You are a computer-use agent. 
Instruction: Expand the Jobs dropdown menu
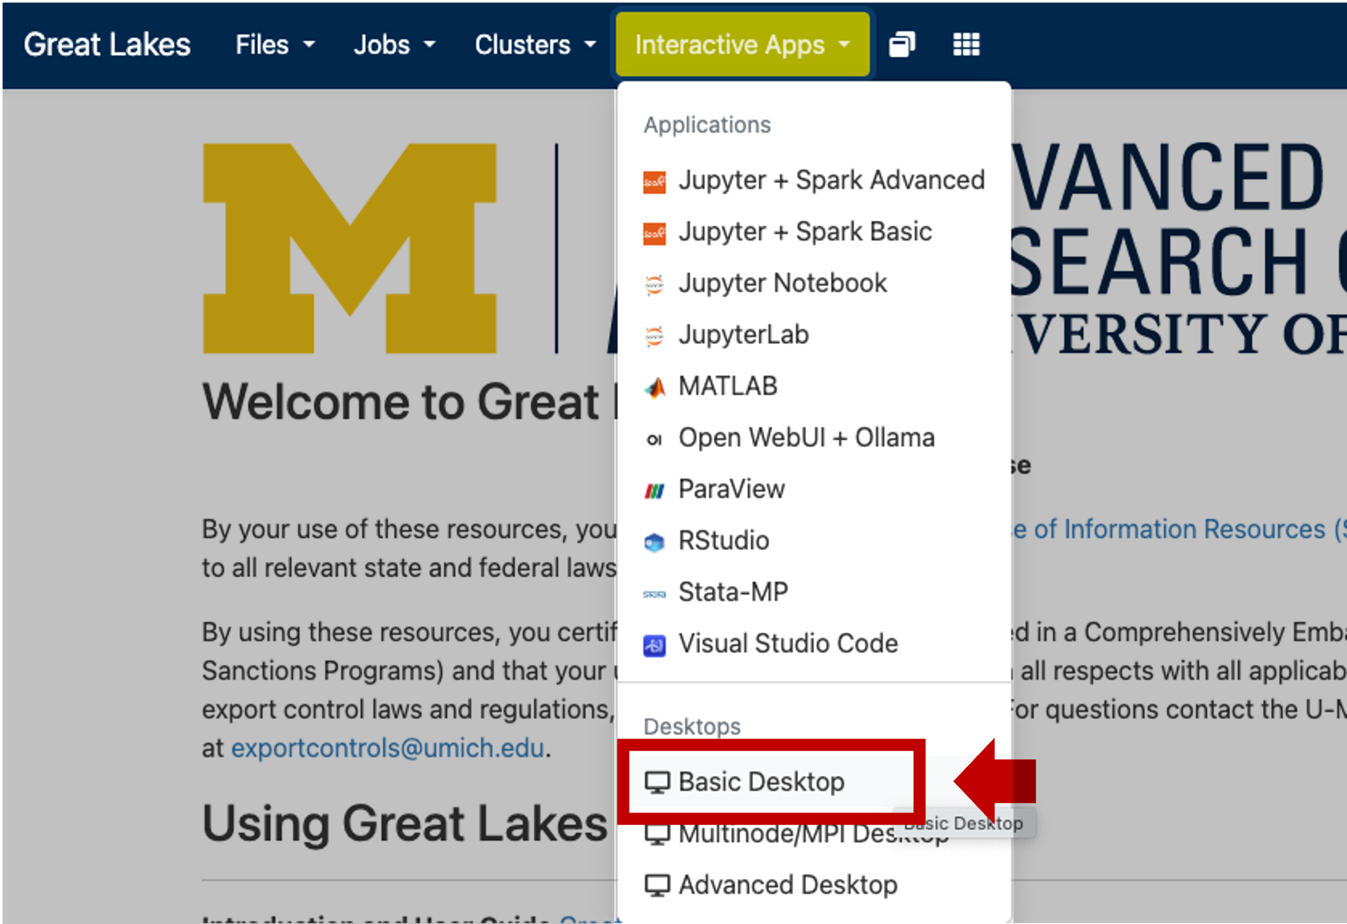394,44
